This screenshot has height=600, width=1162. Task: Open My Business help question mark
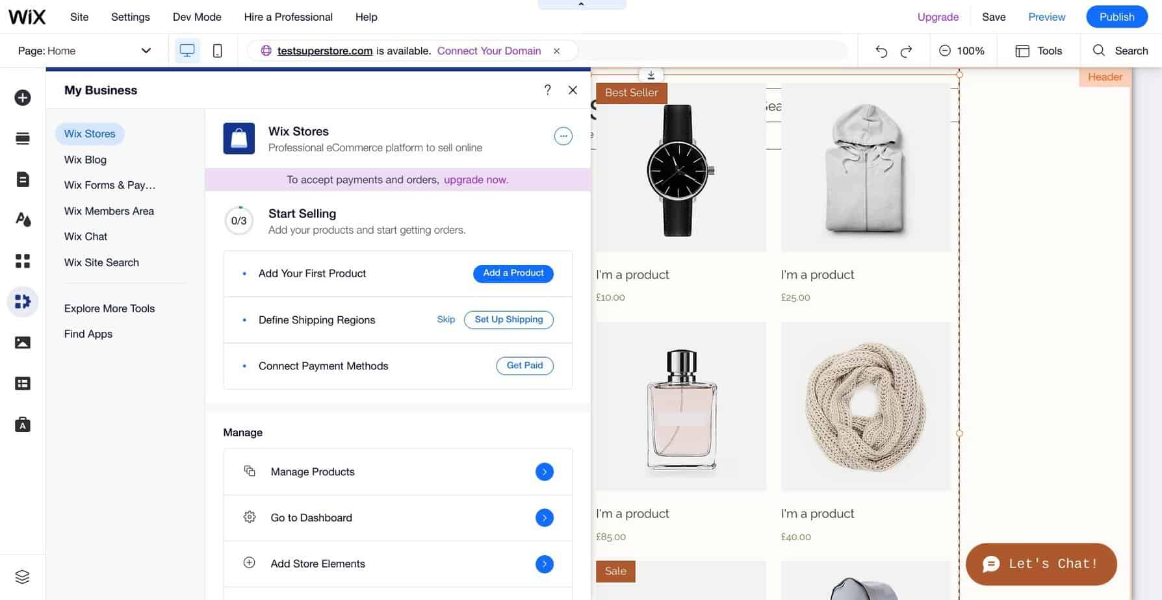coord(548,90)
